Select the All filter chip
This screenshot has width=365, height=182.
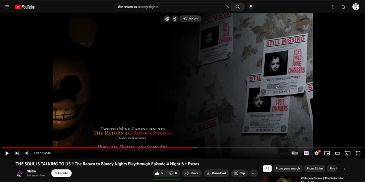pyautogui.click(x=267, y=169)
